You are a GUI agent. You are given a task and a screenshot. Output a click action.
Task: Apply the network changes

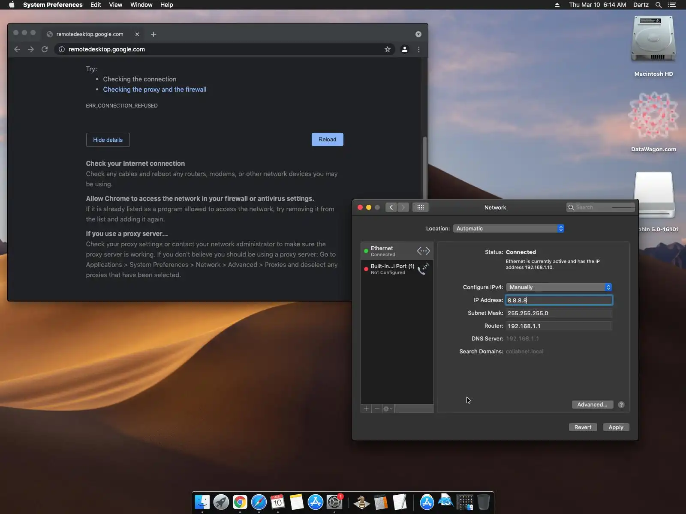click(x=616, y=427)
